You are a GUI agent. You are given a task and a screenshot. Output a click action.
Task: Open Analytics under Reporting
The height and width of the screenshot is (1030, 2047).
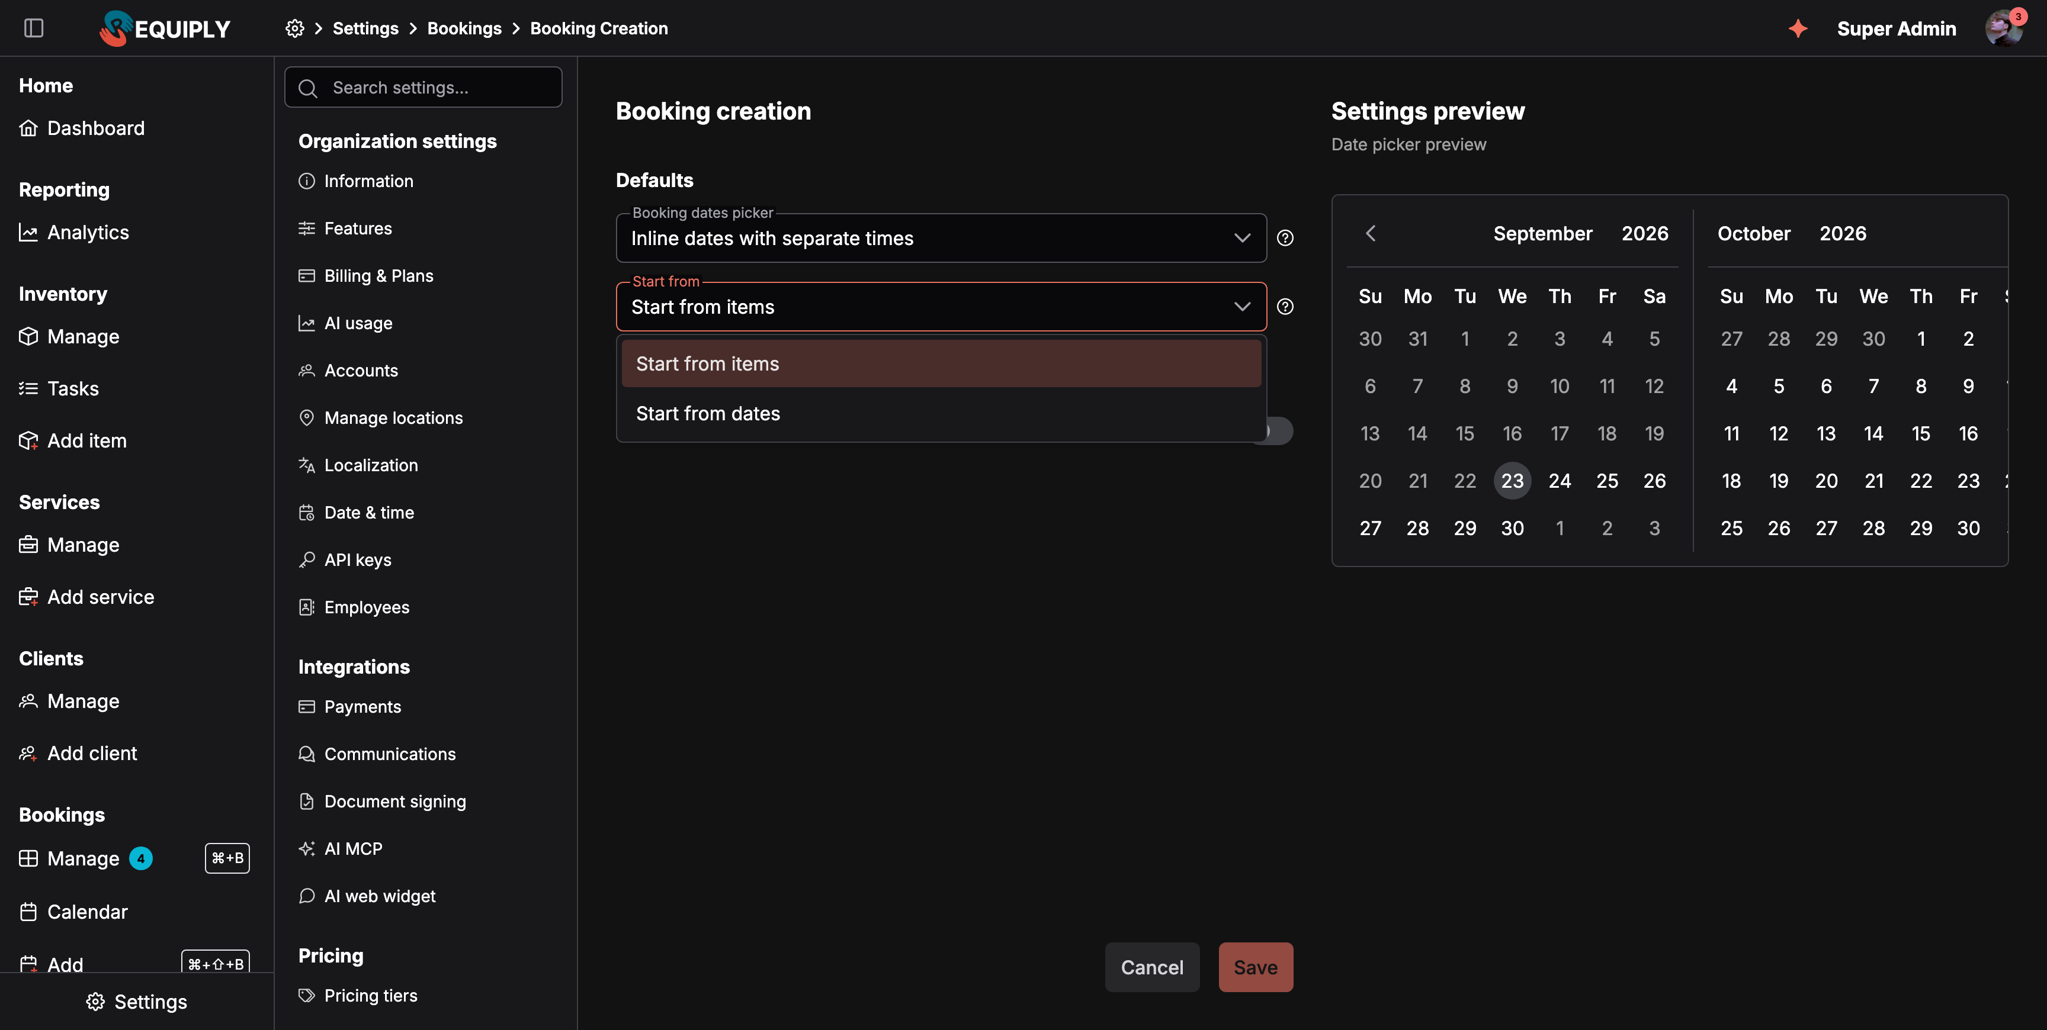pos(74,233)
